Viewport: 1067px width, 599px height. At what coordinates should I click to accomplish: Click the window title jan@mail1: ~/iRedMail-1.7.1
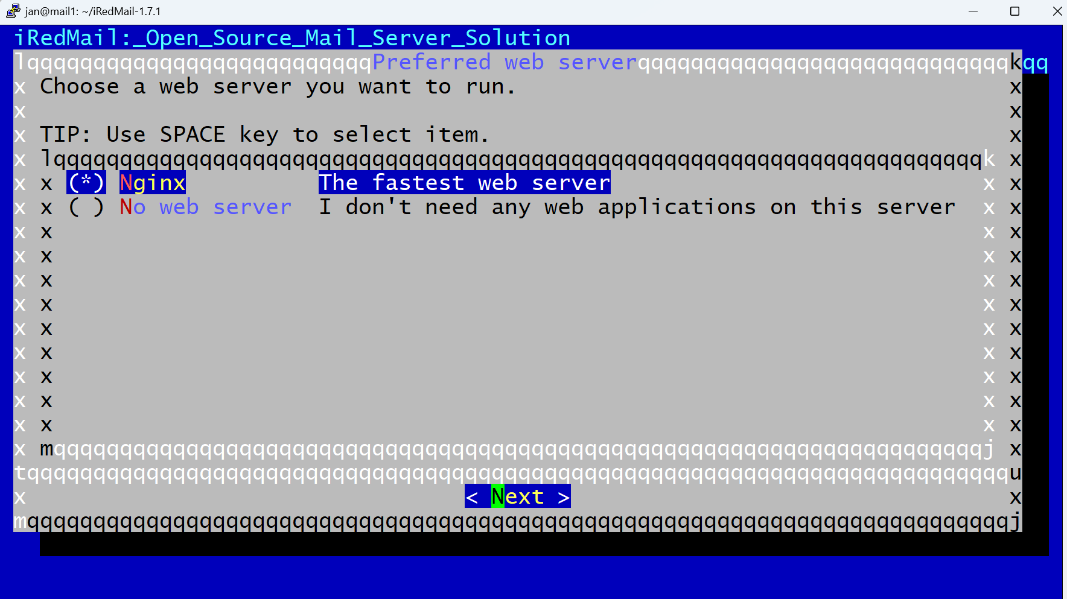(93, 11)
